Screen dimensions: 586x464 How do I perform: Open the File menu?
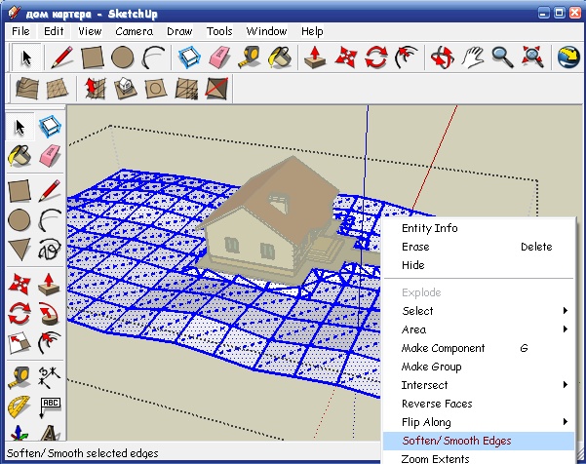tap(20, 31)
